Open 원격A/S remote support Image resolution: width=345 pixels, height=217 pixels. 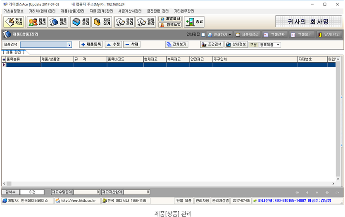tap(170, 25)
